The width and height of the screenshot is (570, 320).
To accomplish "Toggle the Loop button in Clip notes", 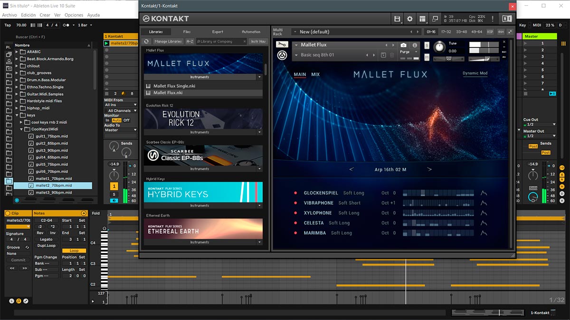I will 74,251.
